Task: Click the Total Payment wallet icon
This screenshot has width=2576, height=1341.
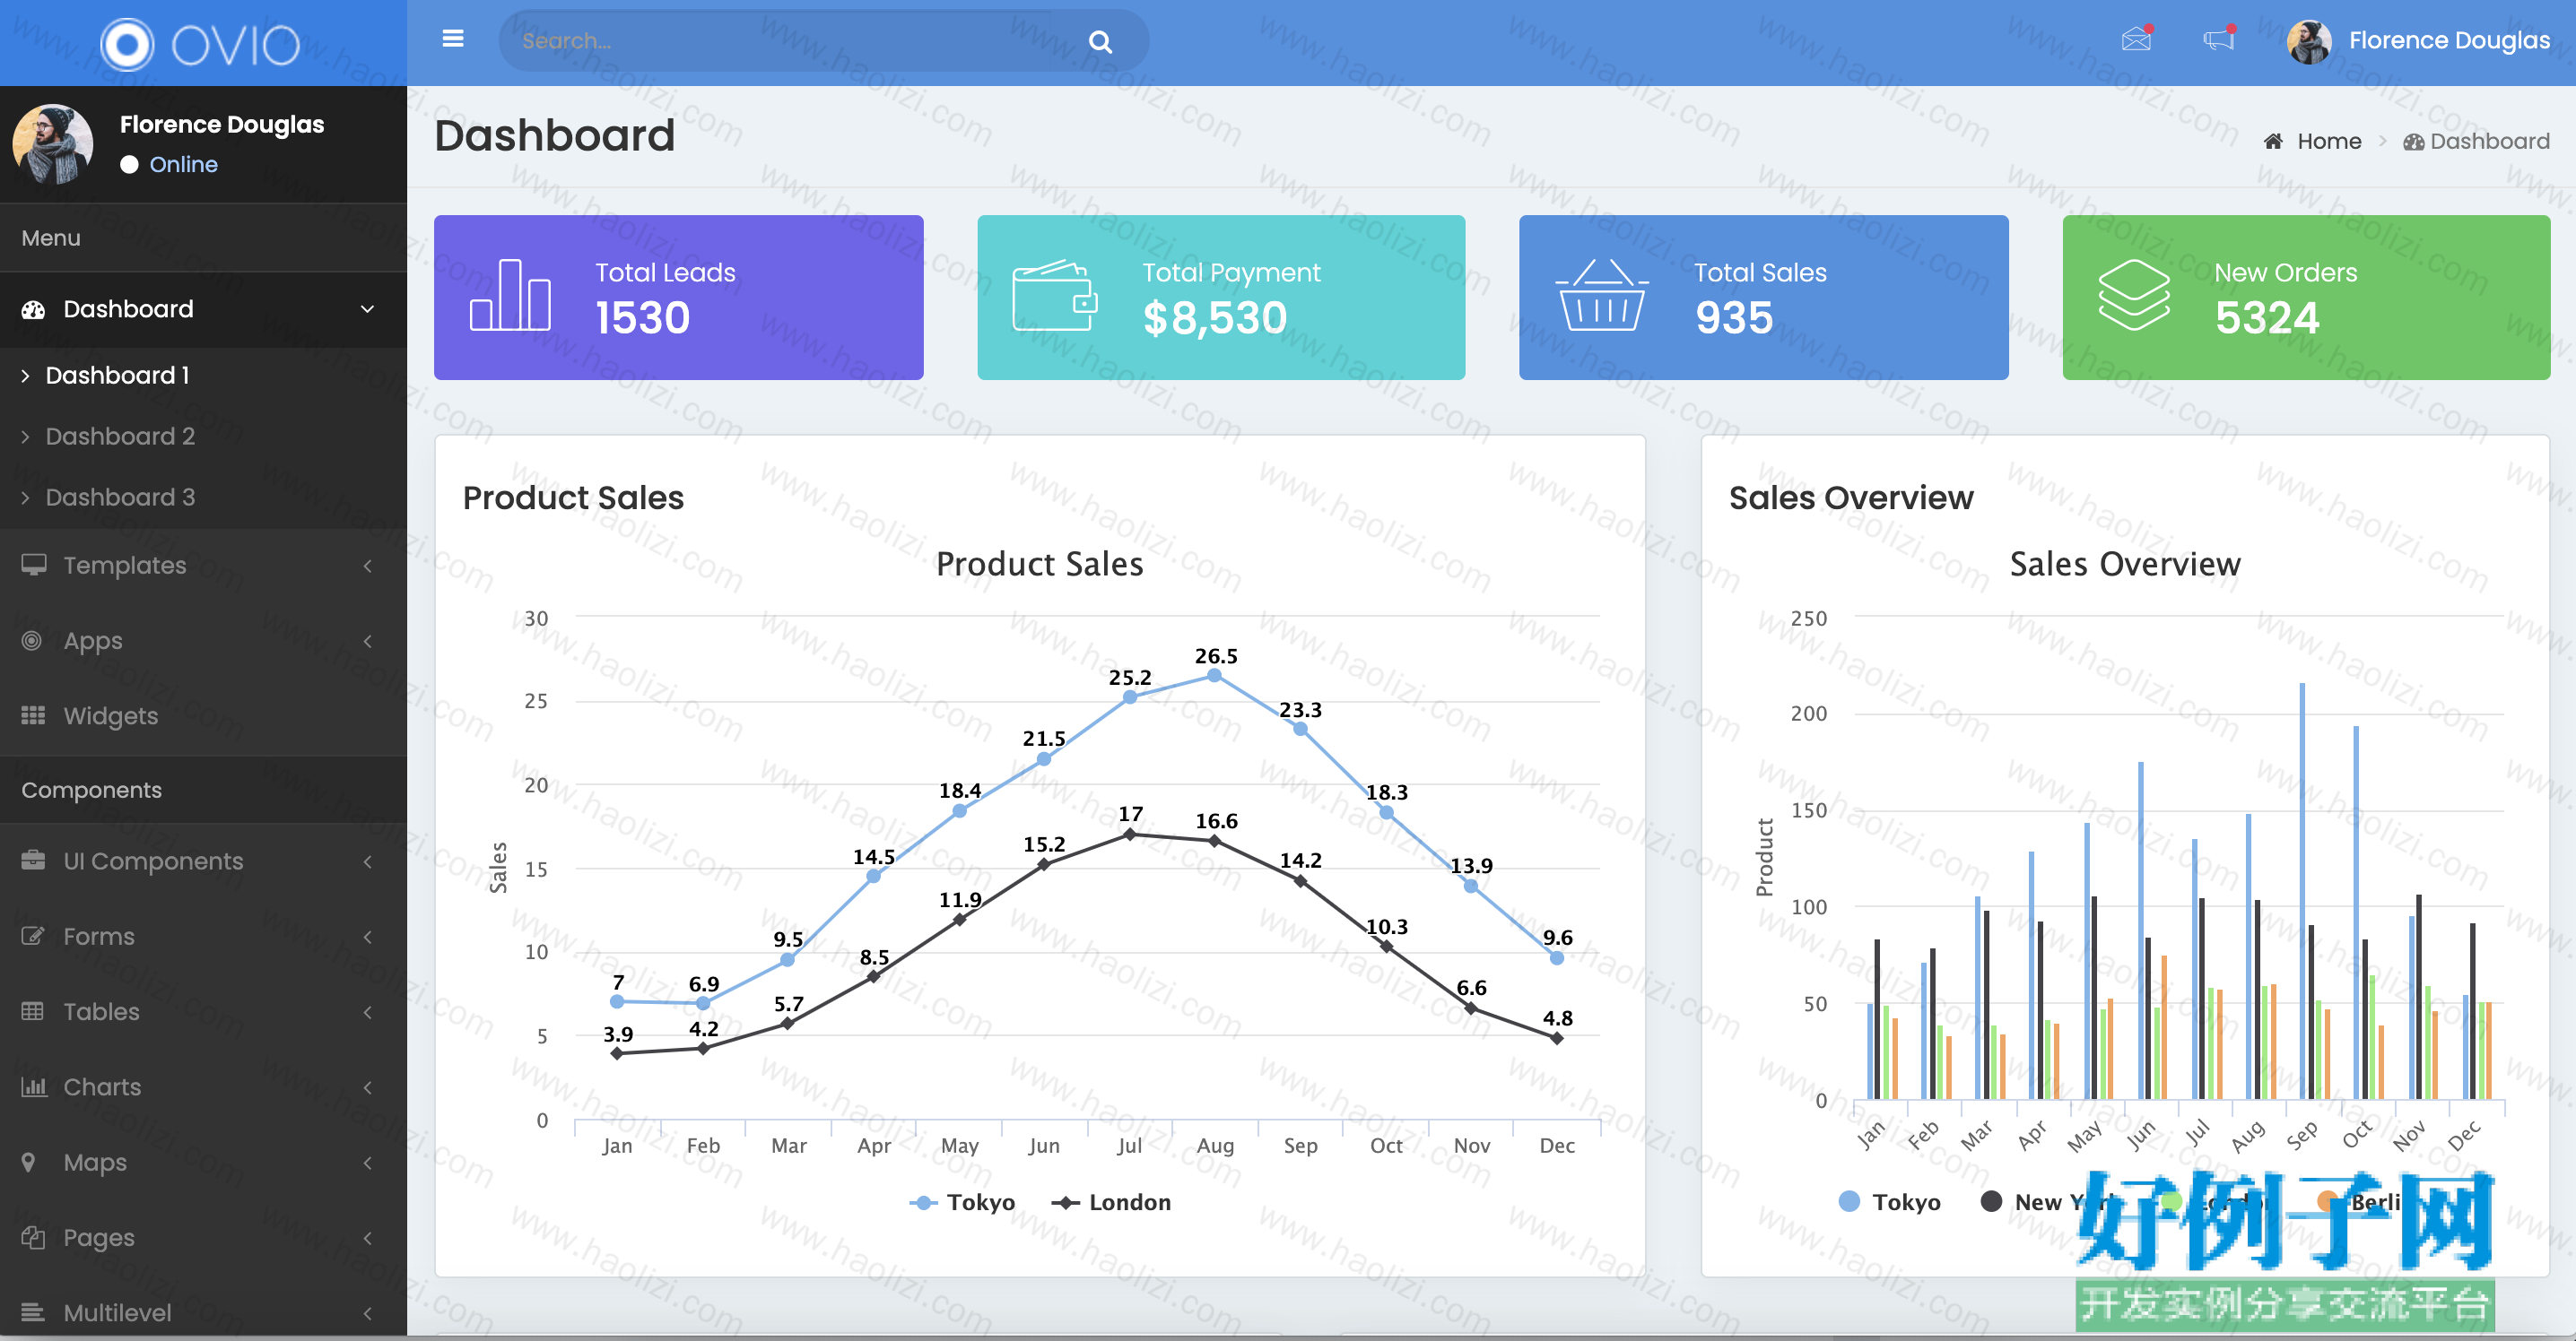Action: point(1055,295)
